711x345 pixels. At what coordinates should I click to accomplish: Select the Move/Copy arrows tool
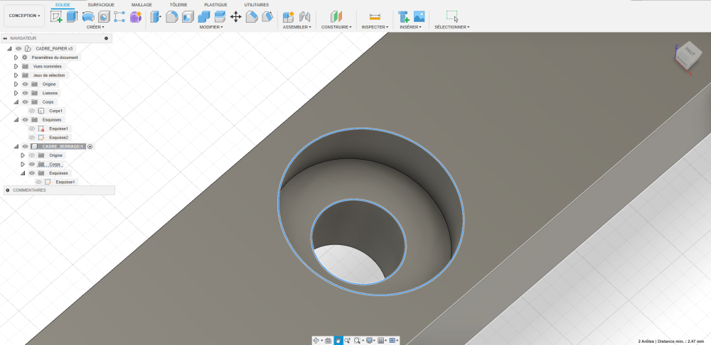pos(236,16)
